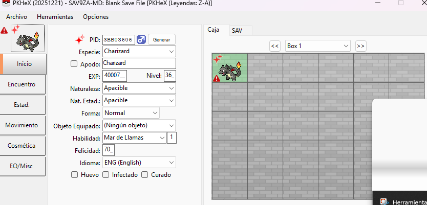Image resolution: width=427 pixels, height=205 pixels.
Task: Switch to the SAV tab
Action: (237, 30)
